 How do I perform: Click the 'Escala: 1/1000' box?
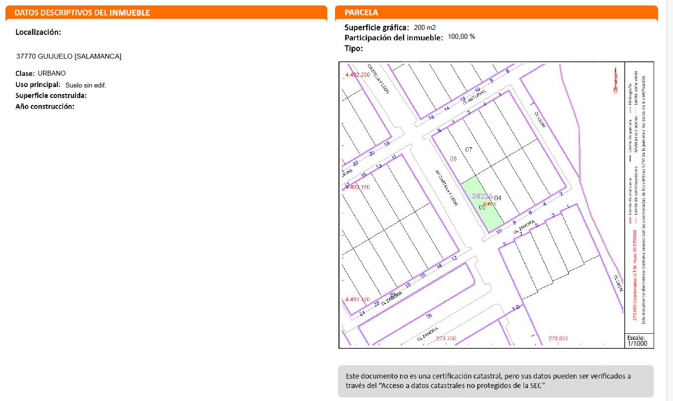click(x=639, y=340)
